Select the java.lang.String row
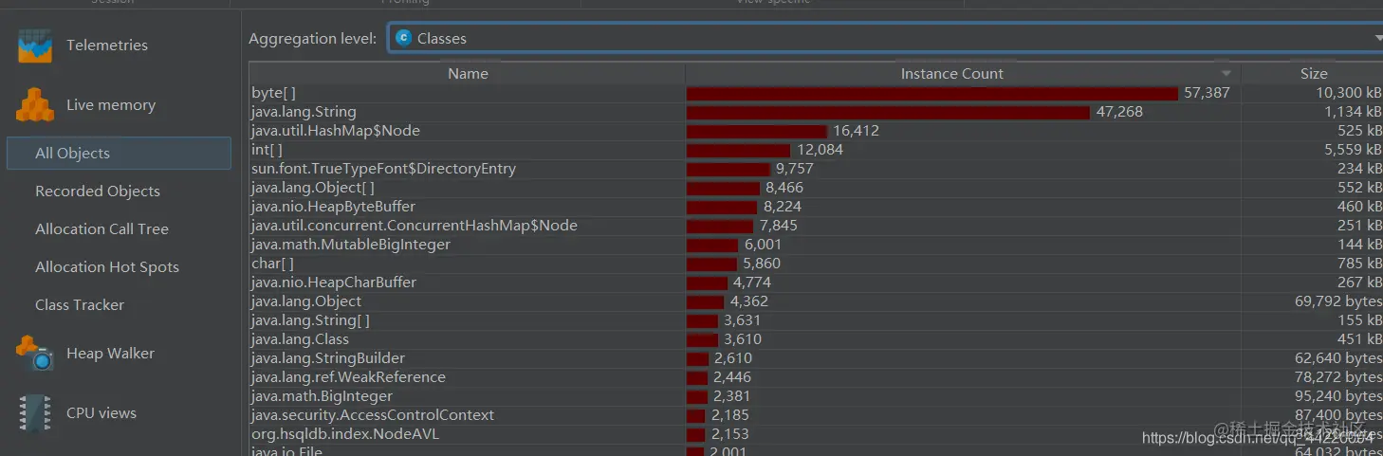The width and height of the screenshot is (1383, 456). coord(816,112)
